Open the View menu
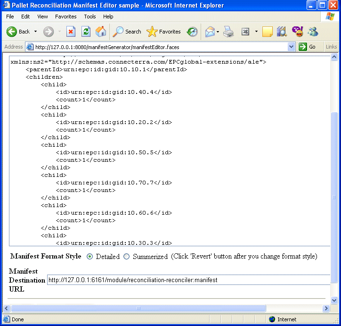The width and height of the screenshot is (341, 326). coord(42,17)
